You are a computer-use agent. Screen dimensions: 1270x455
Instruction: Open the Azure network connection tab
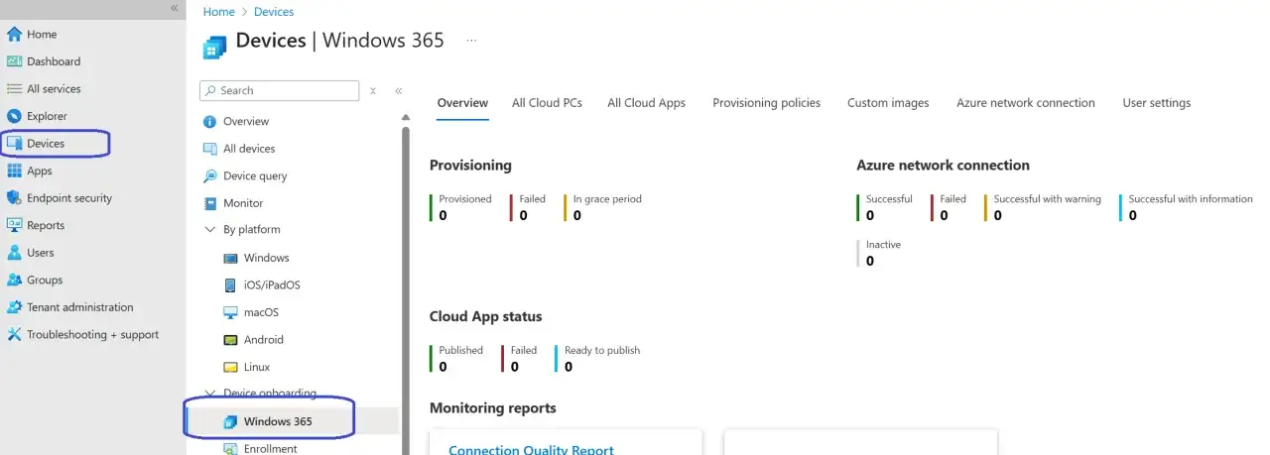[x=1026, y=103]
